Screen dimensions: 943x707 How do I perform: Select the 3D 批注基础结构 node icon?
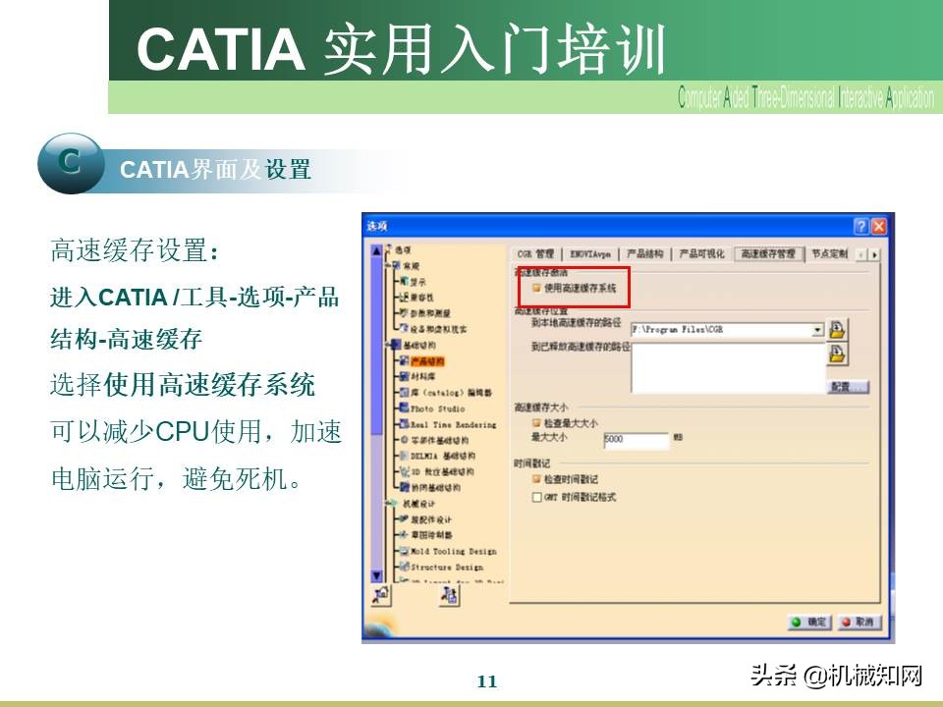[x=405, y=471]
